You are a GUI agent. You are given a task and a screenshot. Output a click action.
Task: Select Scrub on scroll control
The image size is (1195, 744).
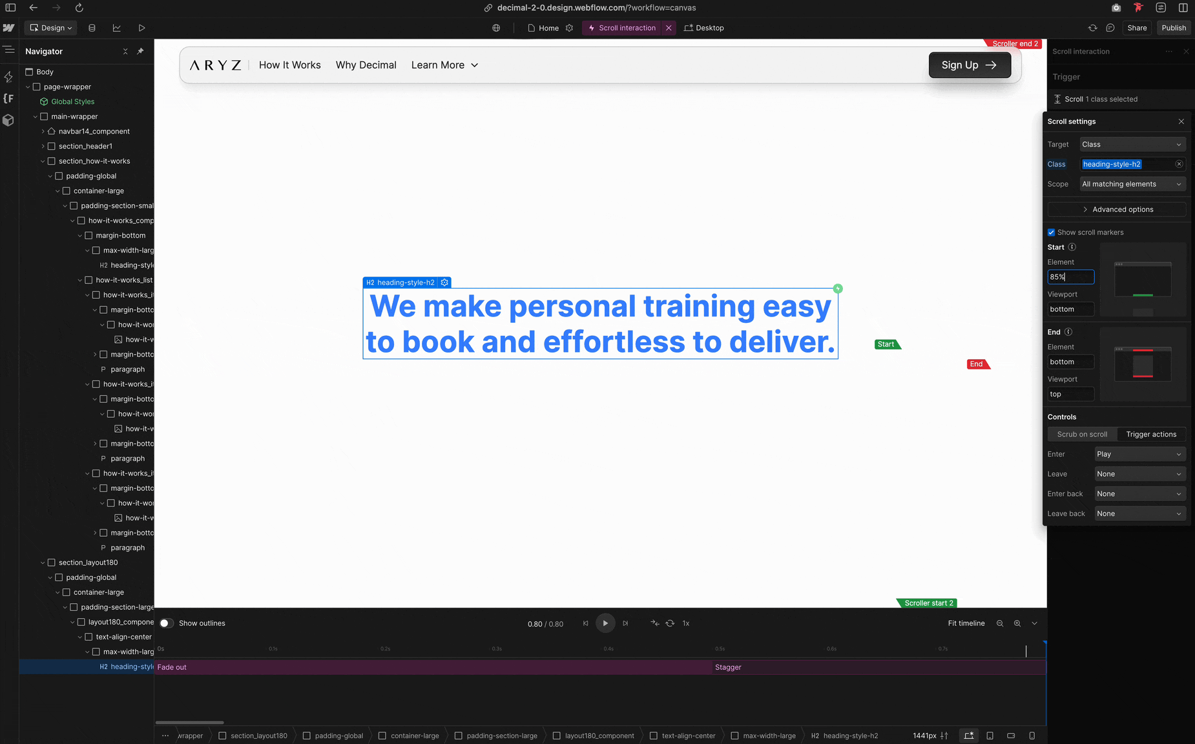pyautogui.click(x=1082, y=435)
